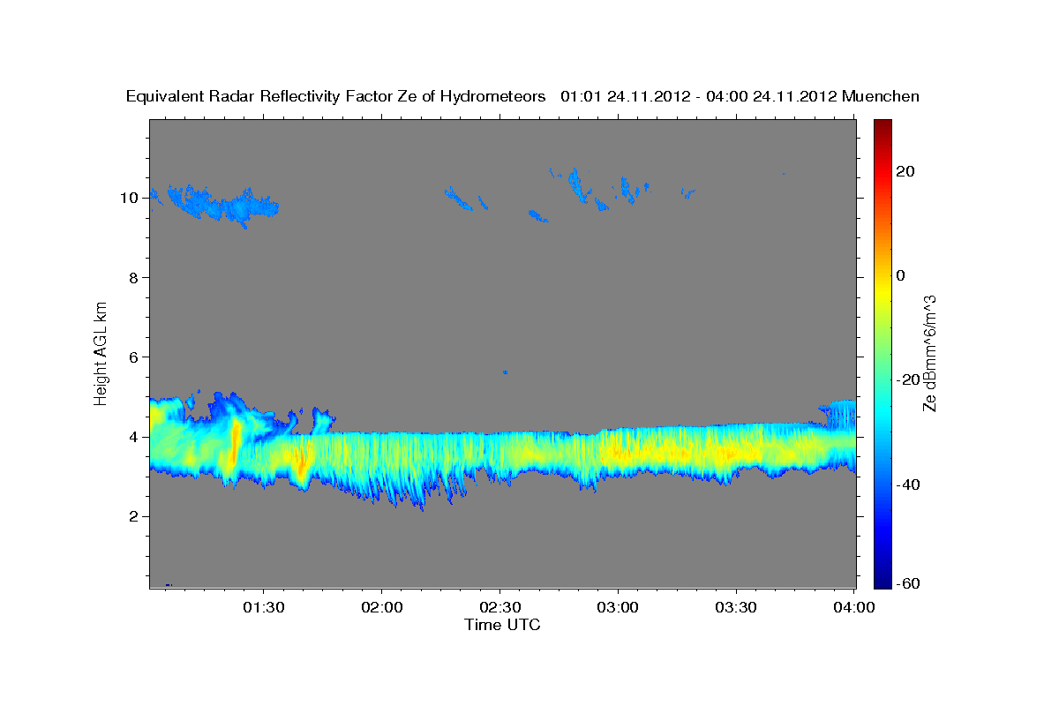Click the height tick label '4'

pos(134,437)
